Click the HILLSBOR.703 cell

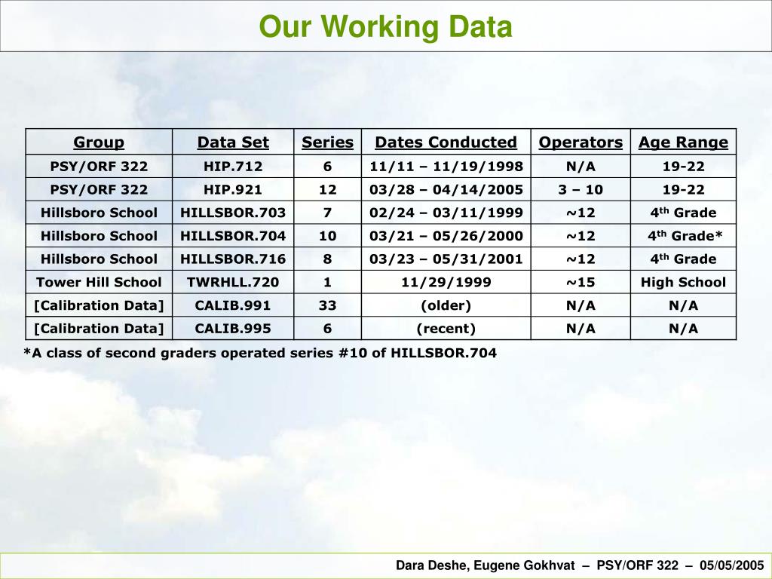pos(233,213)
